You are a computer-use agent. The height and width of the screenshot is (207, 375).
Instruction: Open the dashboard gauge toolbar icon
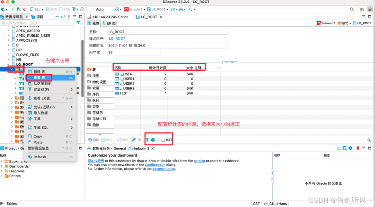pyautogui.click(x=173, y=9)
